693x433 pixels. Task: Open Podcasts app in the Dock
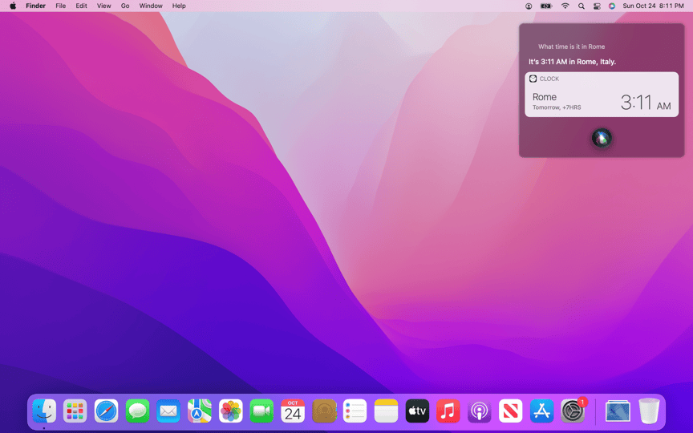[480, 411]
